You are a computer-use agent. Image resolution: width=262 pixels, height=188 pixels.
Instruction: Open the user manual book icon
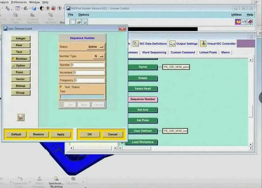pos(250,22)
